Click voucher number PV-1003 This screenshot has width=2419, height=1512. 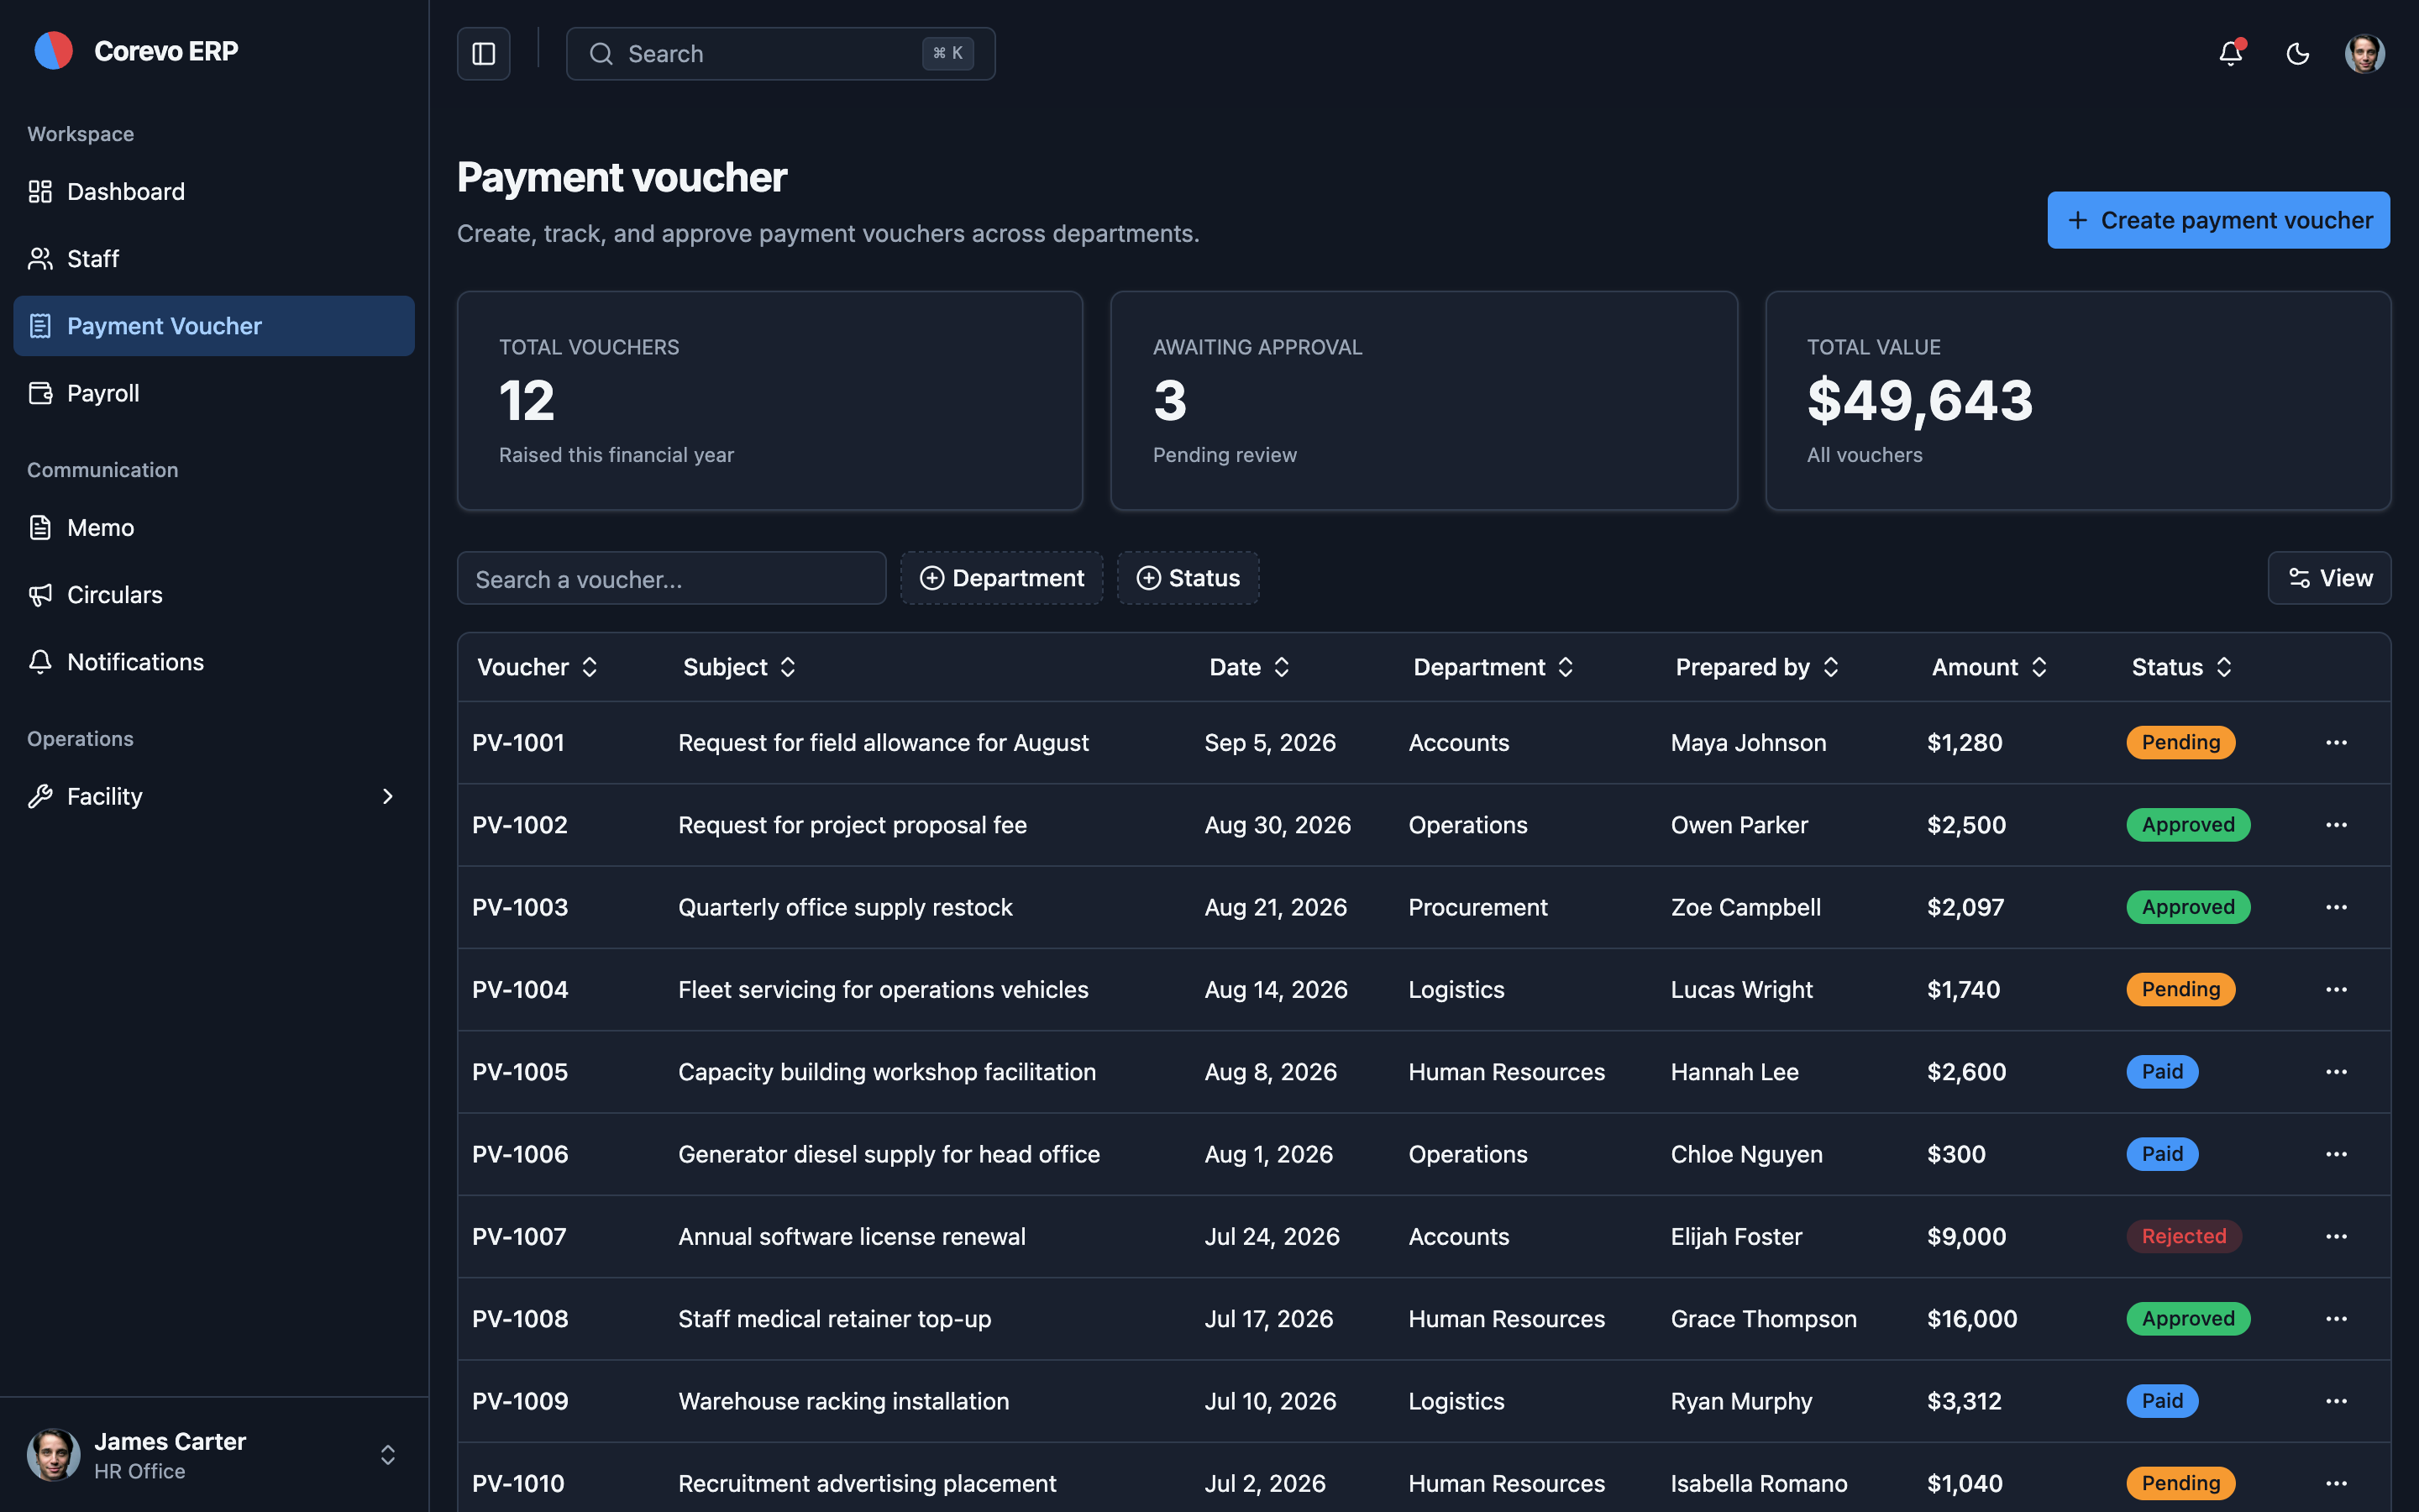[520, 907]
